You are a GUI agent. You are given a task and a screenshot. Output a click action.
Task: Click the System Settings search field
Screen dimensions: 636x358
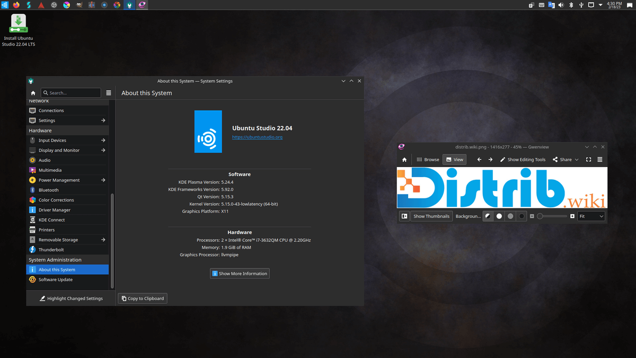(x=71, y=93)
